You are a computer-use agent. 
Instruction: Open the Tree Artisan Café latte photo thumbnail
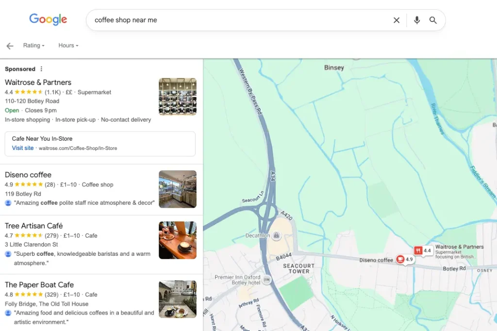(x=178, y=240)
